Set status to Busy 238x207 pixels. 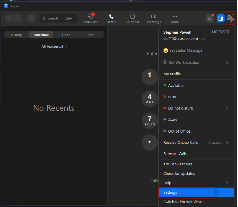pos(196,97)
